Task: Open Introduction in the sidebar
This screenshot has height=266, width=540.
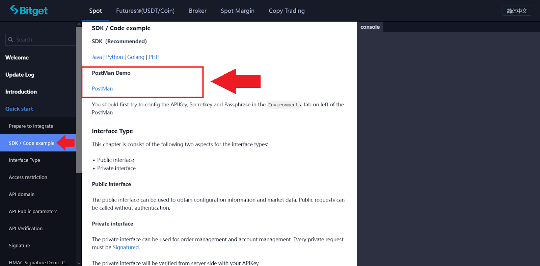Action: pos(21,92)
